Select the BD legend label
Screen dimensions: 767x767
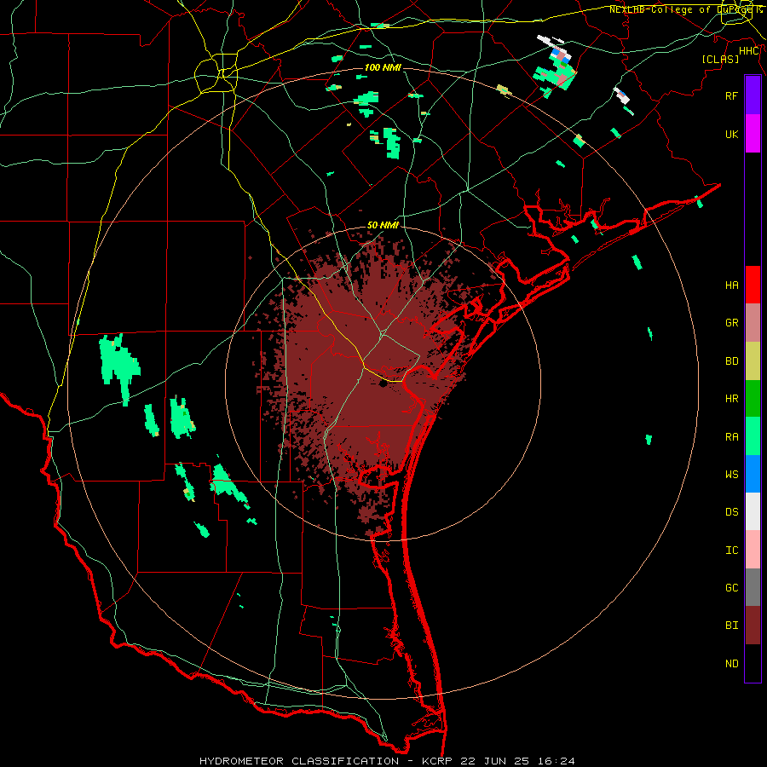731,361
